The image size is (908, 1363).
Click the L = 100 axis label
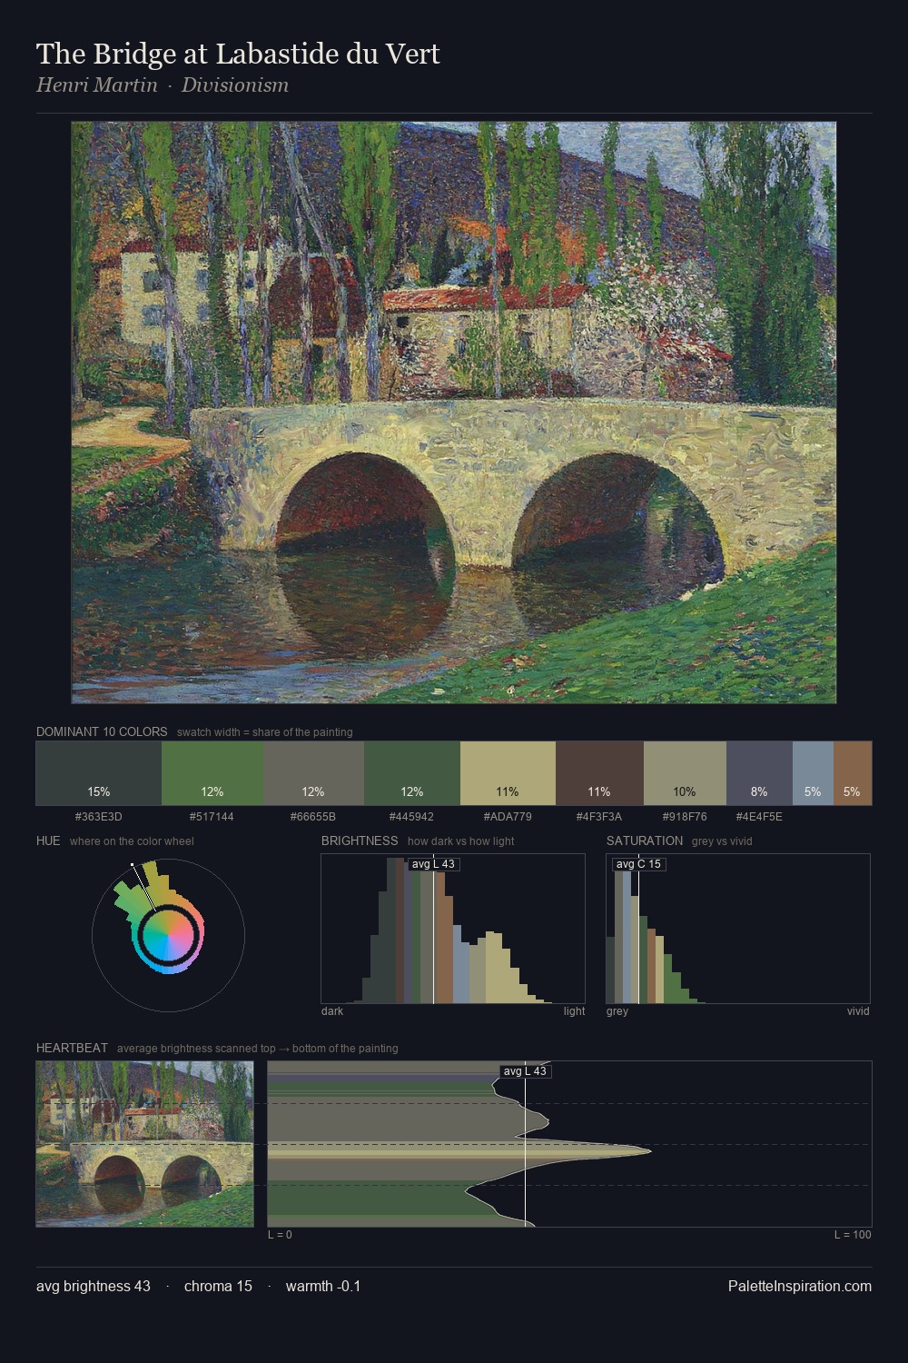(853, 1235)
